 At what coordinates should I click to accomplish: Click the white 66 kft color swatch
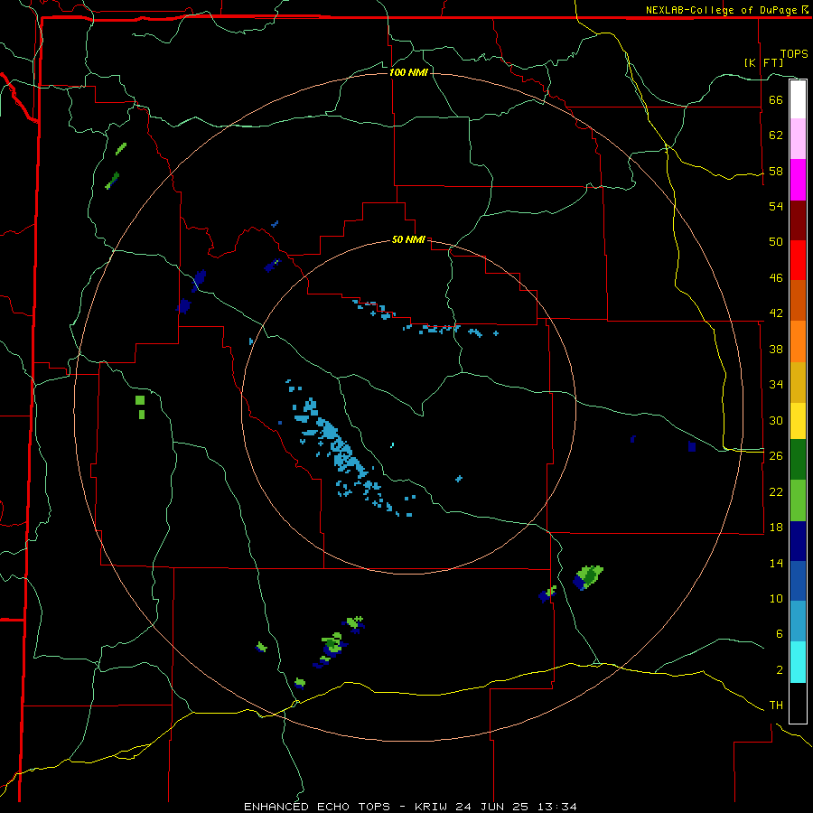pyautogui.click(x=798, y=99)
